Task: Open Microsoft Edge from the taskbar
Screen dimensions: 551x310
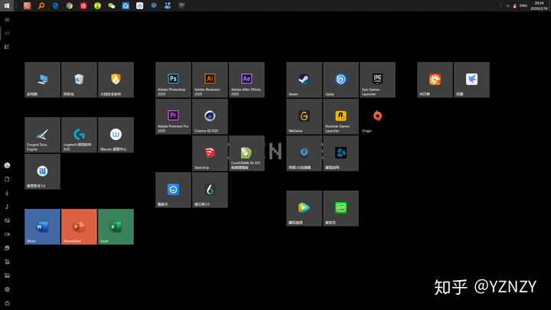Action: coord(55,5)
